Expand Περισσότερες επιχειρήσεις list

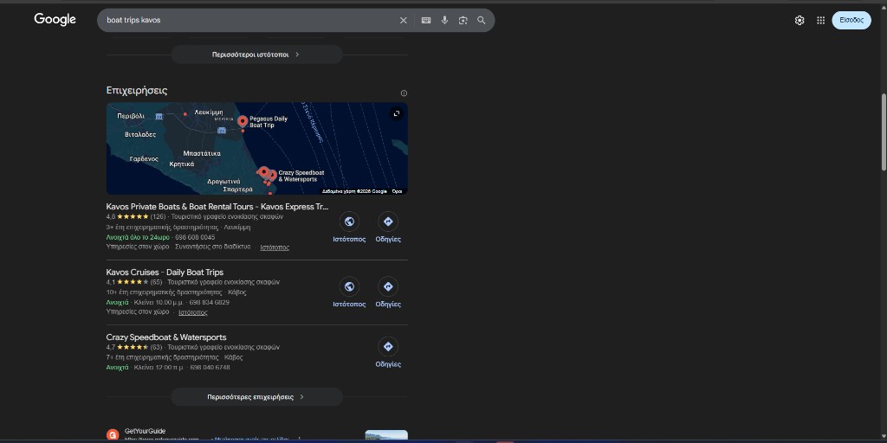click(x=256, y=396)
